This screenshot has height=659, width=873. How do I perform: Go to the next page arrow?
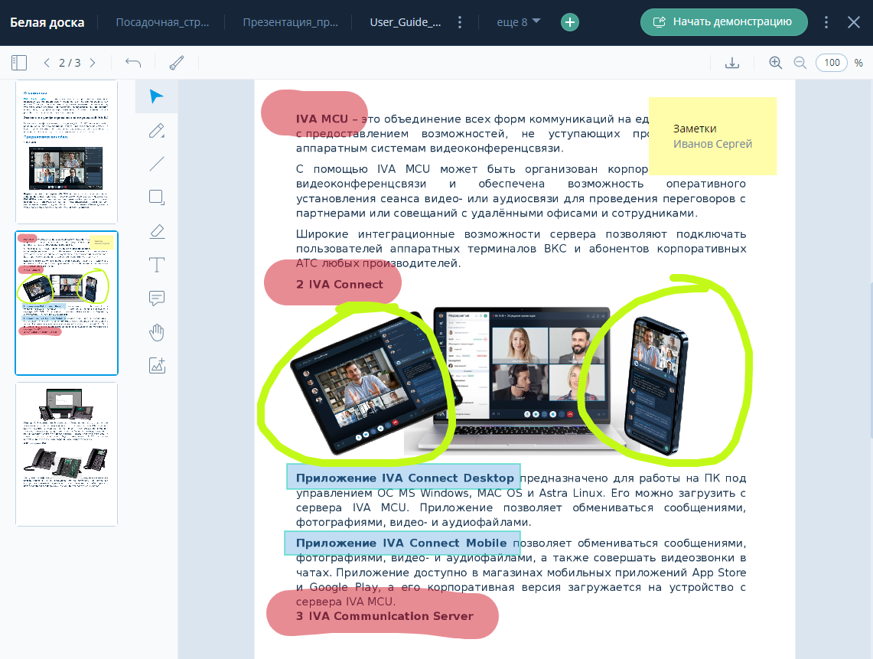coord(93,63)
